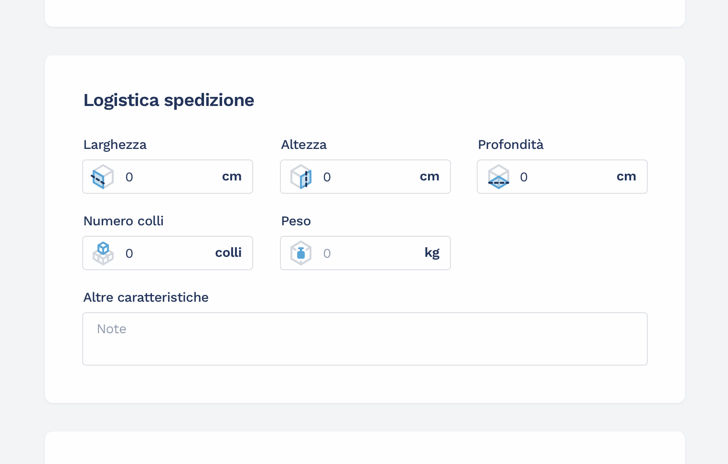Click the weight icon in Peso field
728x464 pixels.
tap(301, 253)
